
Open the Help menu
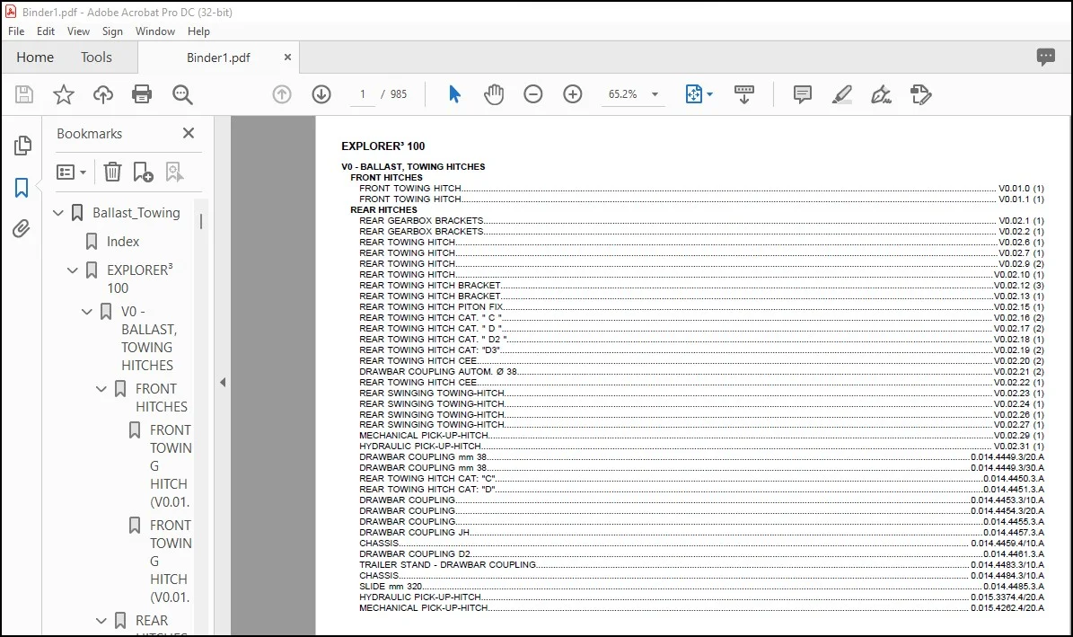[198, 31]
